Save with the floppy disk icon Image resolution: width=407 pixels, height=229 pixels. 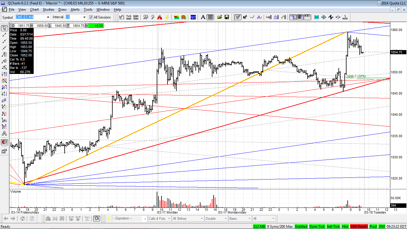(x=227, y=17)
